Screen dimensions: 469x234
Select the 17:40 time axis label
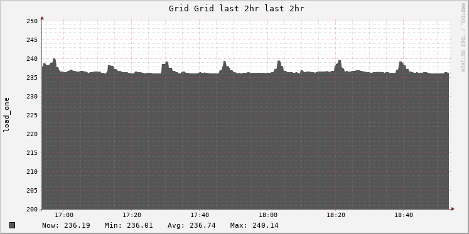(200, 215)
